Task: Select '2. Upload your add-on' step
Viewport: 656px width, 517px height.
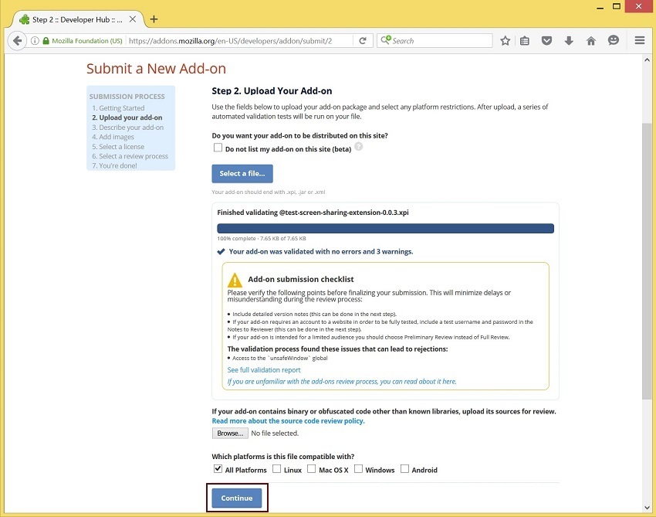Action: pyautogui.click(x=127, y=117)
